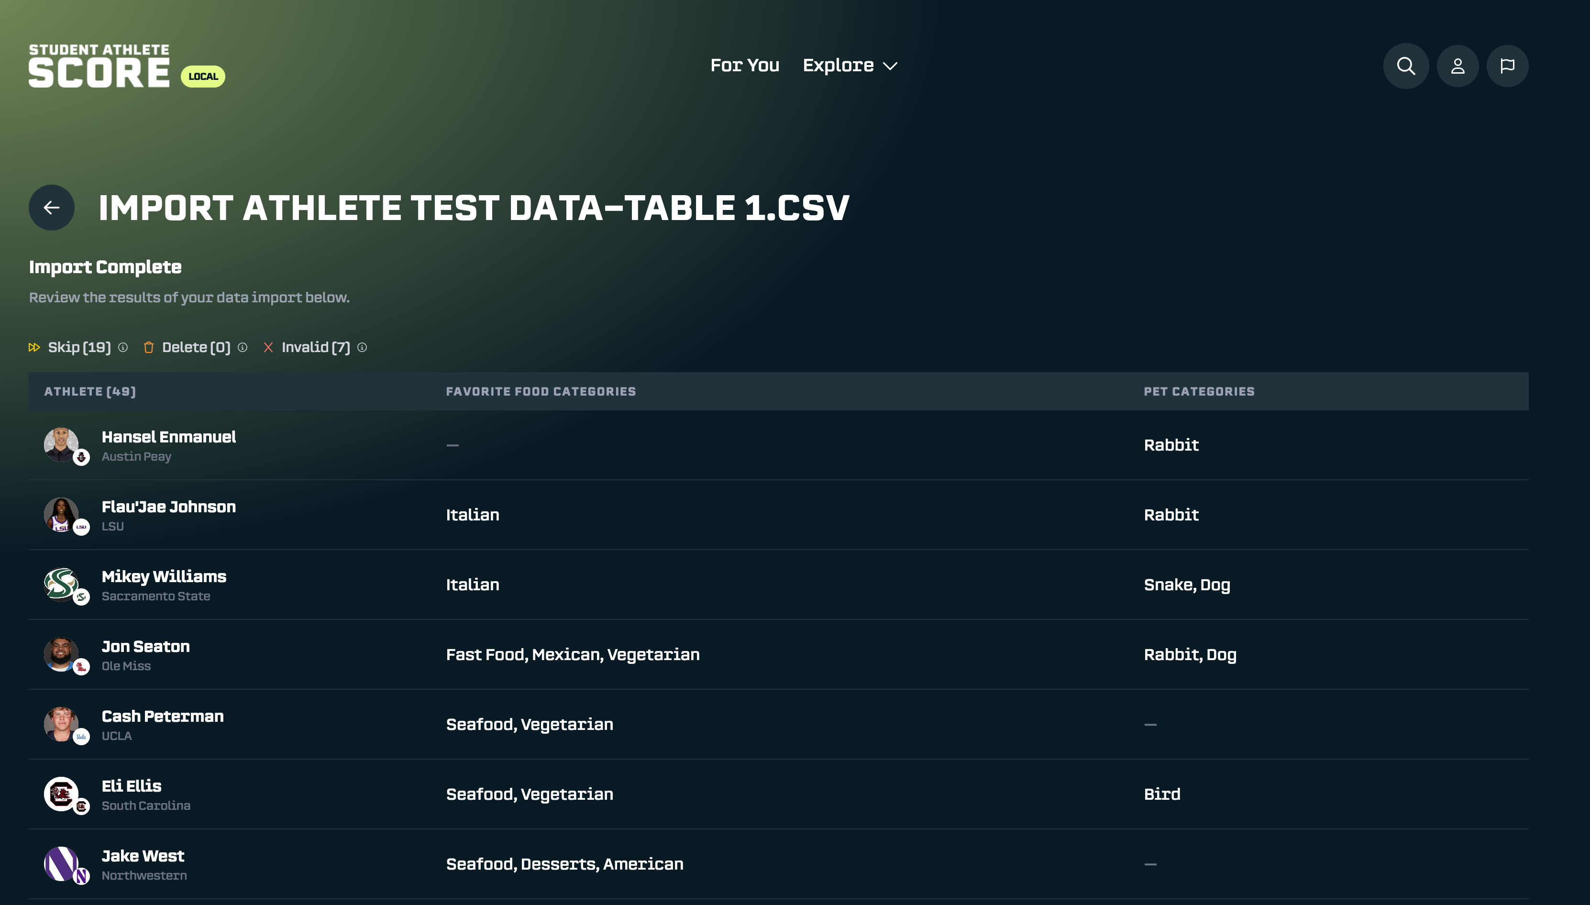Click the info icon next to Invalid (7)
The image size is (1590, 905).
click(x=363, y=347)
